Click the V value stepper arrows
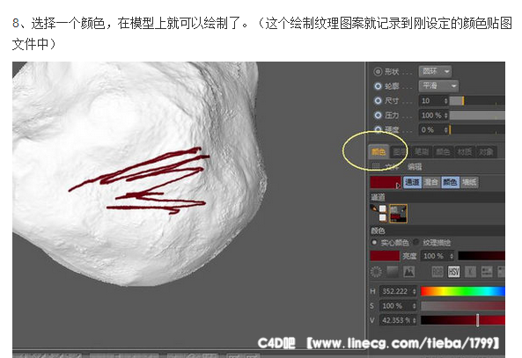Viewport: 522px width, 358px height. pos(414,320)
